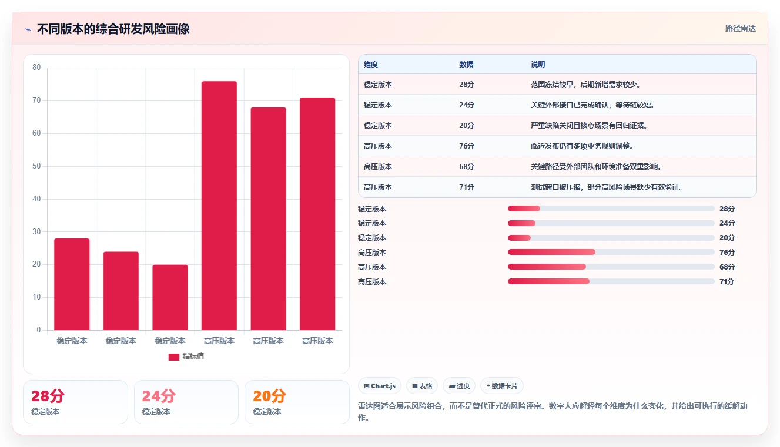Click the chart bar with value 71
This screenshot has height=447, width=780.
(x=317, y=214)
